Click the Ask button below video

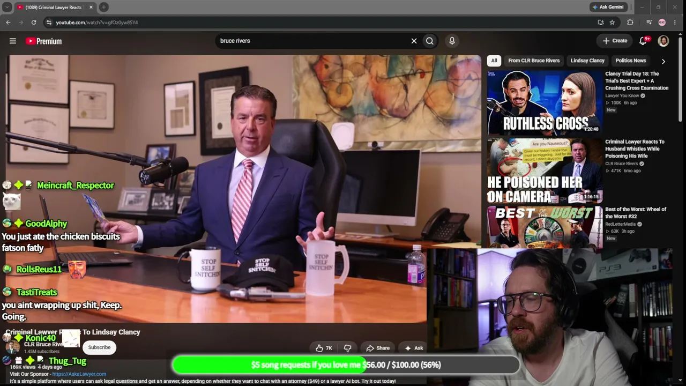click(414, 348)
